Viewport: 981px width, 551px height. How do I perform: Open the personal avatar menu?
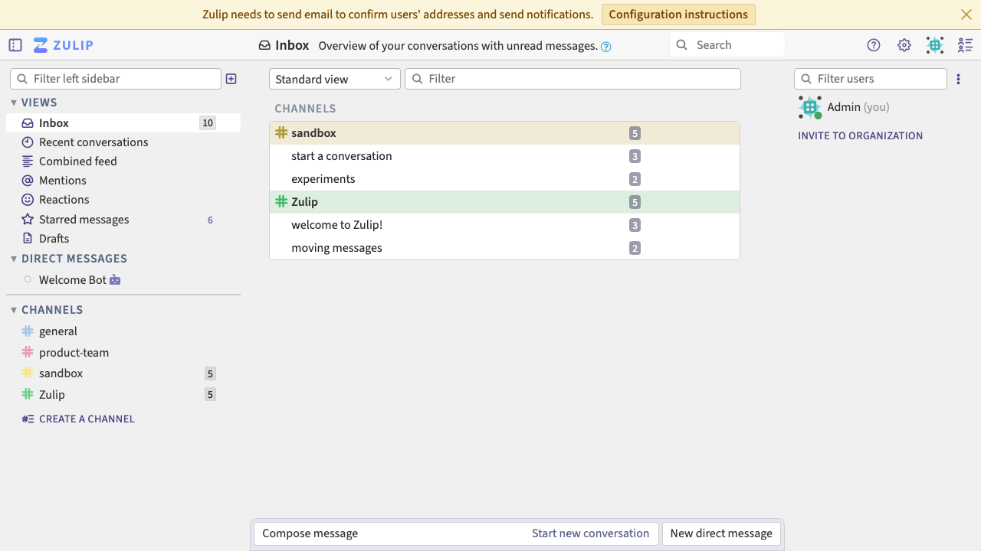click(935, 45)
